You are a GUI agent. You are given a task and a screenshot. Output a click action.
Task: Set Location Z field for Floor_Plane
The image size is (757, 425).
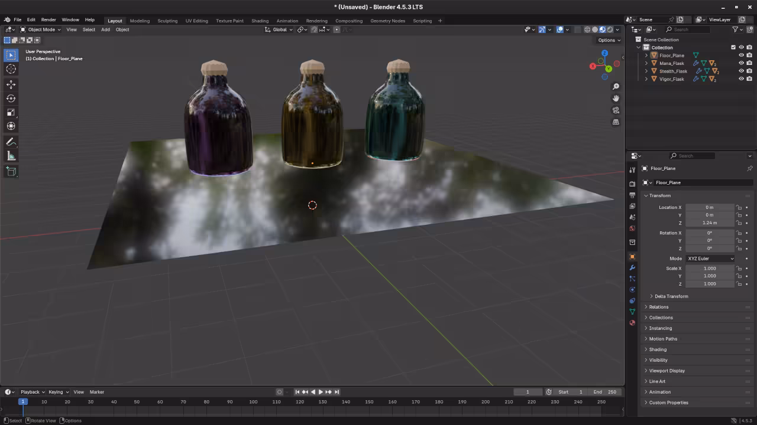[710, 223]
